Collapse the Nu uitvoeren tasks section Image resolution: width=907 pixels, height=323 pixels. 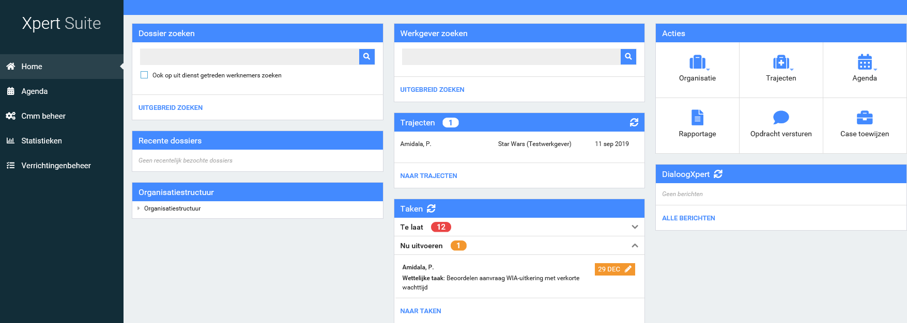(x=635, y=246)
